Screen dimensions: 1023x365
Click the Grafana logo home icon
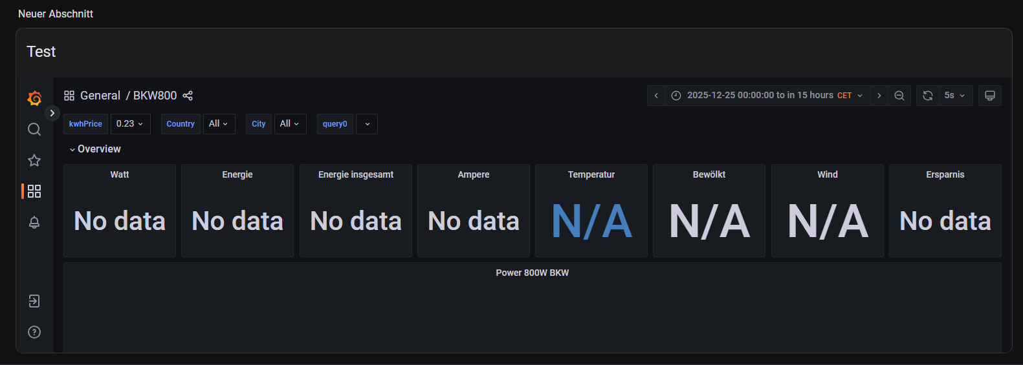34,98
